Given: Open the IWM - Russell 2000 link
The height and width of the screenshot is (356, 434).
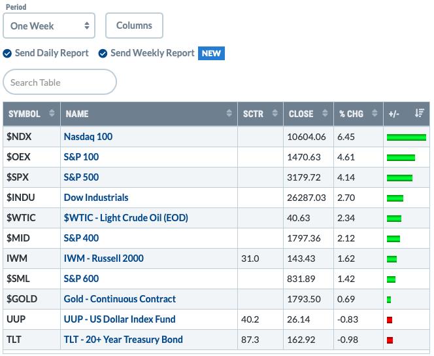Looking at the screenshot, I should tap(104, 258).
